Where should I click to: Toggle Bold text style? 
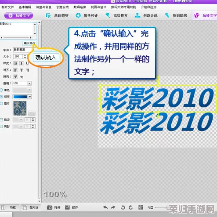15,63
